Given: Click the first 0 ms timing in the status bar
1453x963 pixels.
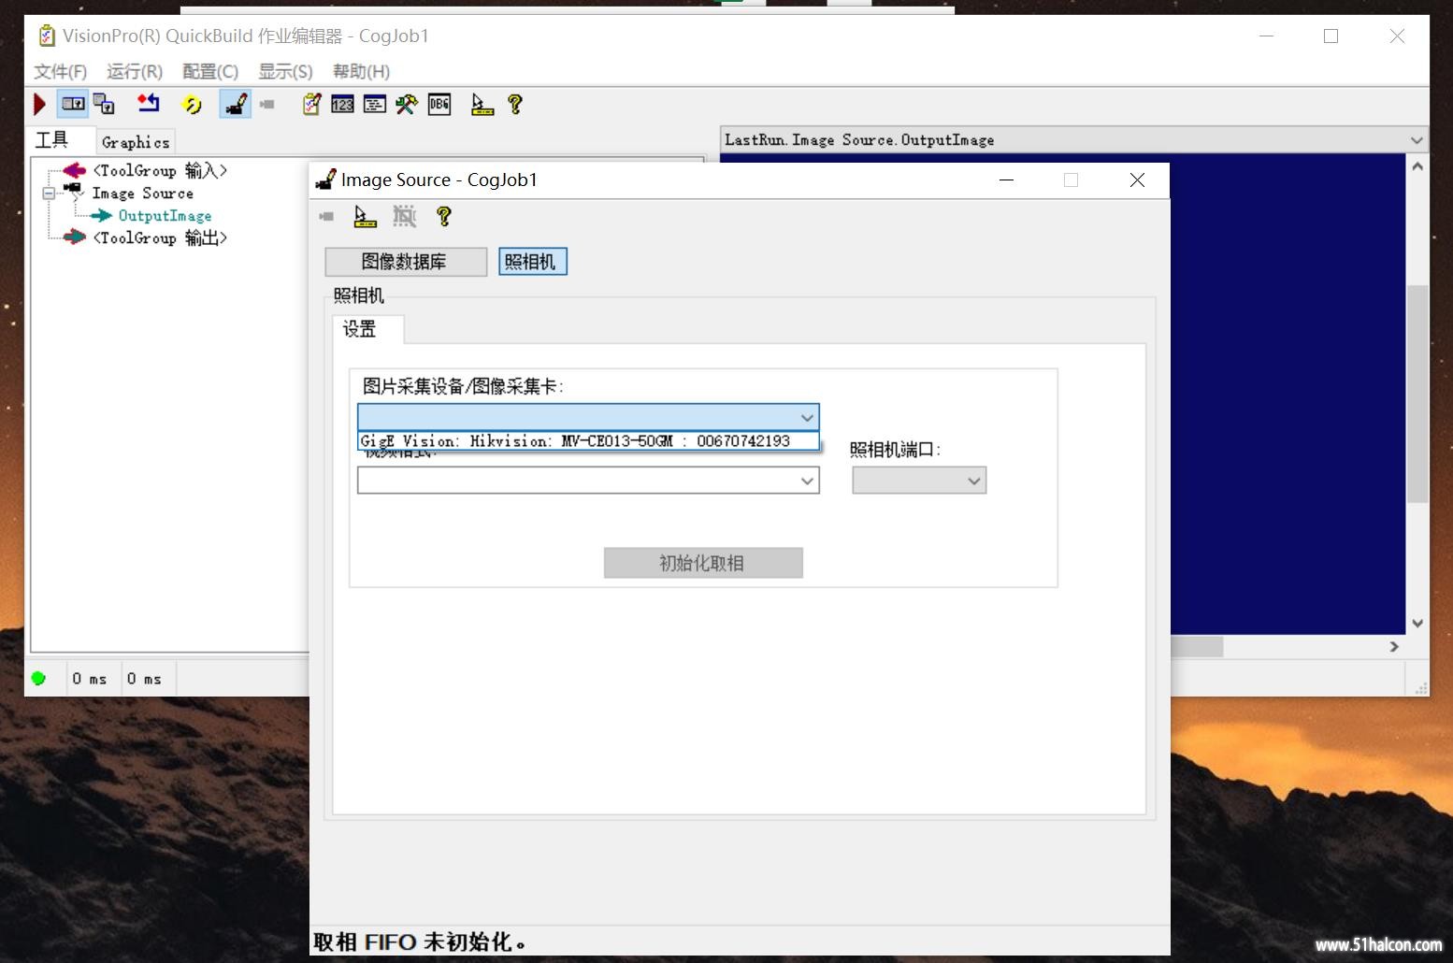Looking at the screenshot, I should [x=90, y=679].
